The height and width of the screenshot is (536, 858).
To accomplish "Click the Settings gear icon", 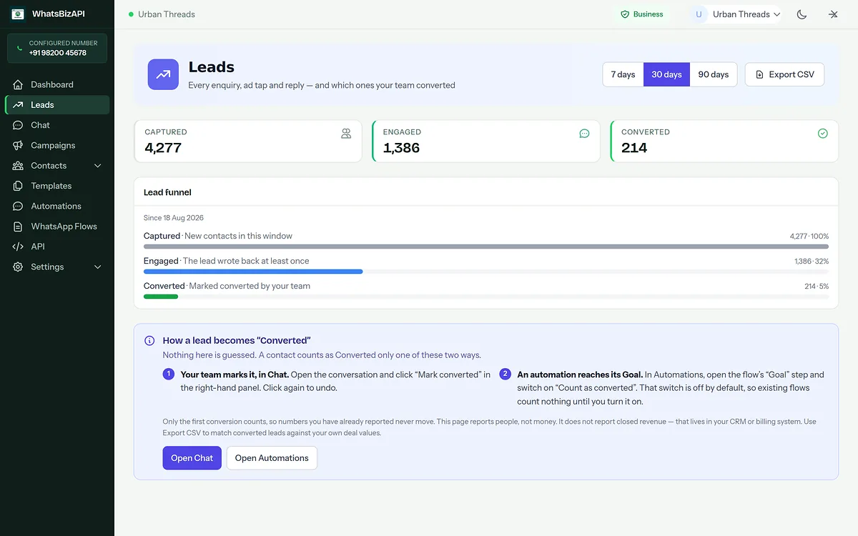I will point(18,267).
